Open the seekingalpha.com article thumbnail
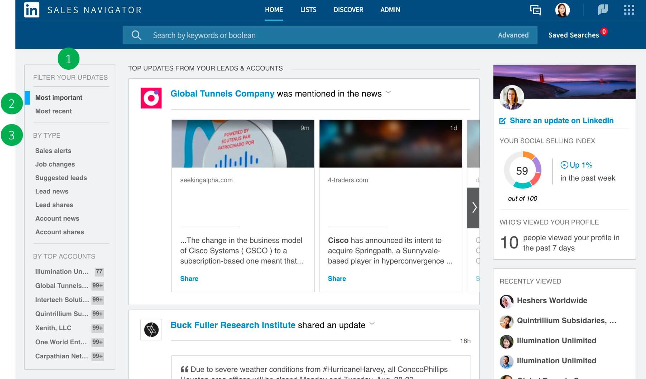646x379 pixels. [x=243, y=144]
